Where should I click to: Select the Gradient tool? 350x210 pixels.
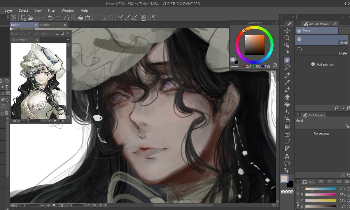click(x=287, y=126)
